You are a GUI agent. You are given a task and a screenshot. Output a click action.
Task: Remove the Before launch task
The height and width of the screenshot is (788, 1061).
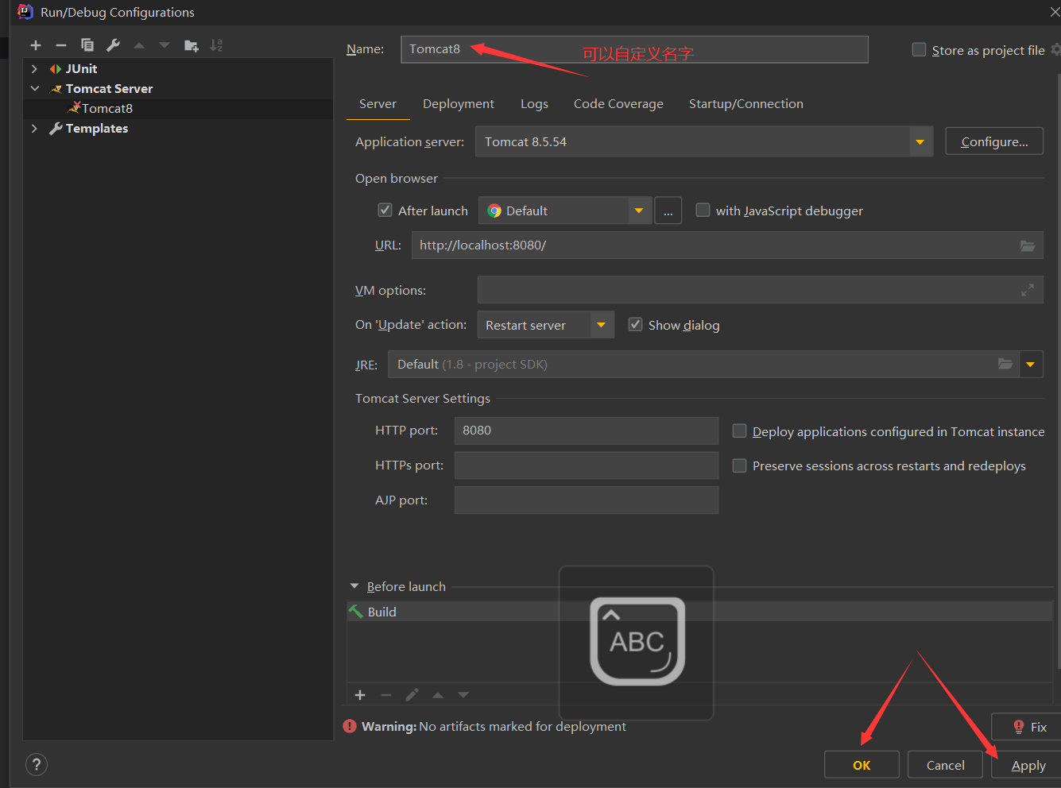point(386,695)
